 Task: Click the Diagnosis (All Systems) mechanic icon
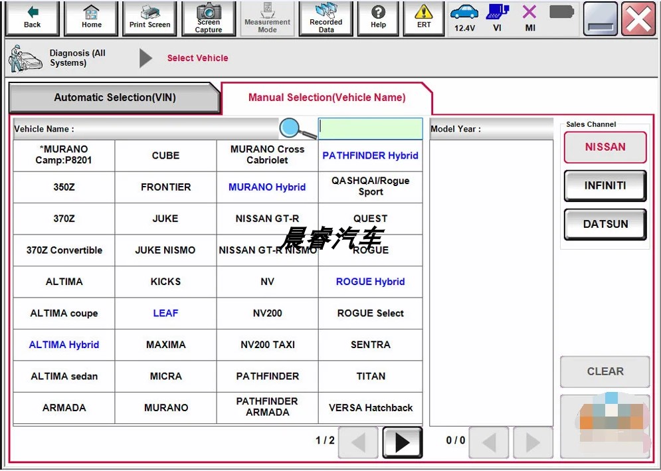pos(25,58)
